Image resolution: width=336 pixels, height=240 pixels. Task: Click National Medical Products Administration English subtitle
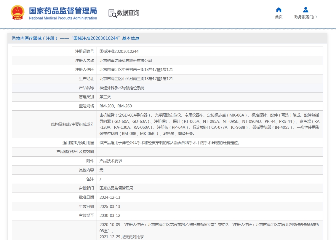click(63, 18)
